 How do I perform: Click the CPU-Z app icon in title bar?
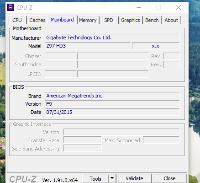pyautogui.click(x=11, y=7)
